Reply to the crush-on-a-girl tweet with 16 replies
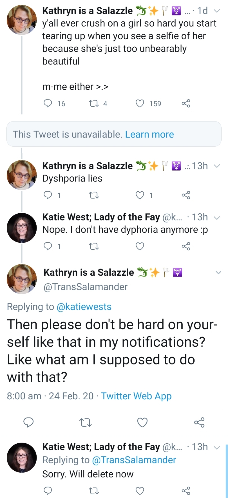The width and height of the screenshot is (228, 498). pyautogui.click(x=48, y=104)
